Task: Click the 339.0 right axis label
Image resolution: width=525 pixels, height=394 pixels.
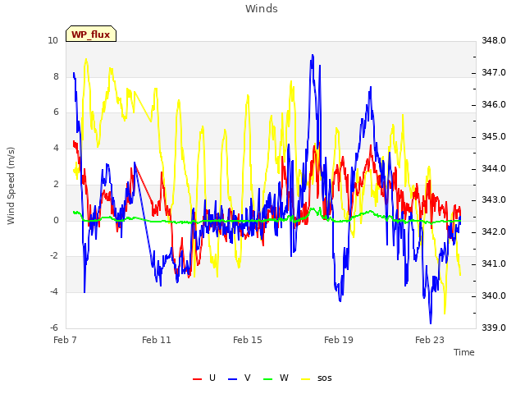Action: point(494,328)
